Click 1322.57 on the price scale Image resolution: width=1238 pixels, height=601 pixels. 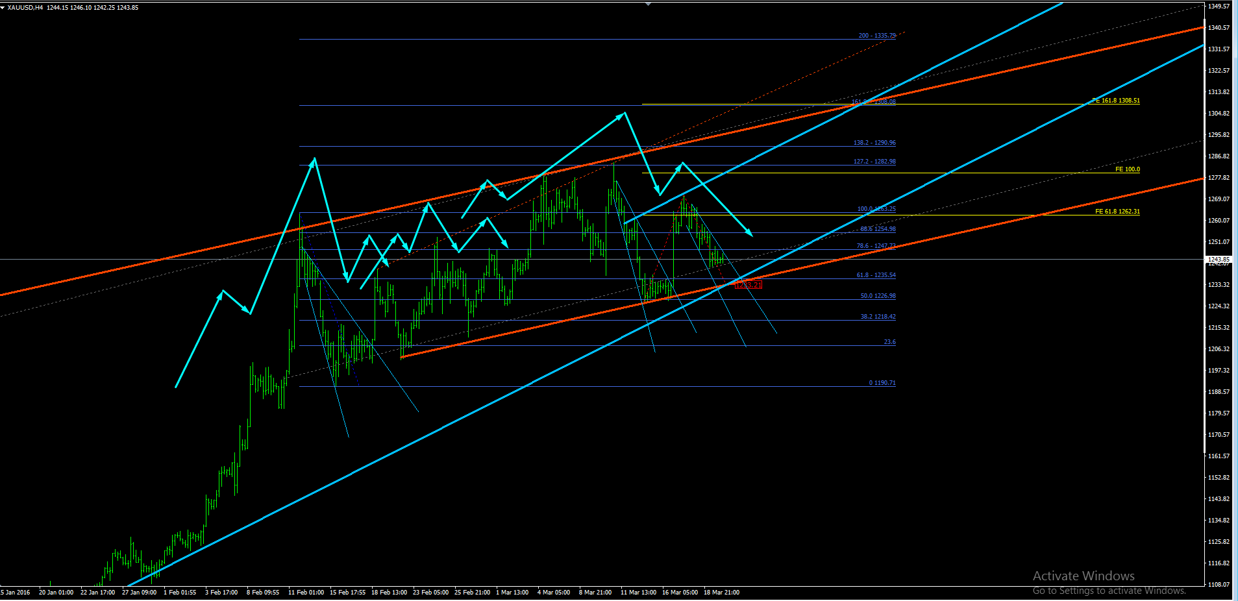coord(1219,71)
